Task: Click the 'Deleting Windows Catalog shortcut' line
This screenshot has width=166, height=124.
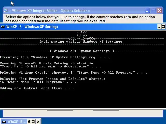Action: 73,73
